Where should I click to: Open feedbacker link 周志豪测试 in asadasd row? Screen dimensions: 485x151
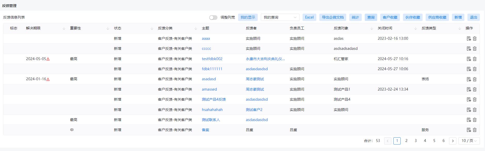(x=255, y=79)
